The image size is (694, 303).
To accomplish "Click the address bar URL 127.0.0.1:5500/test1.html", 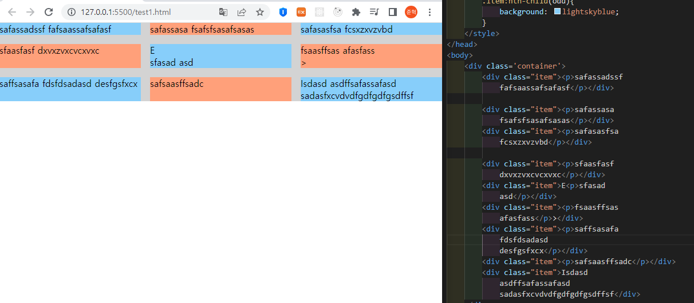I will pyautogui.click(x=125, y=12).
